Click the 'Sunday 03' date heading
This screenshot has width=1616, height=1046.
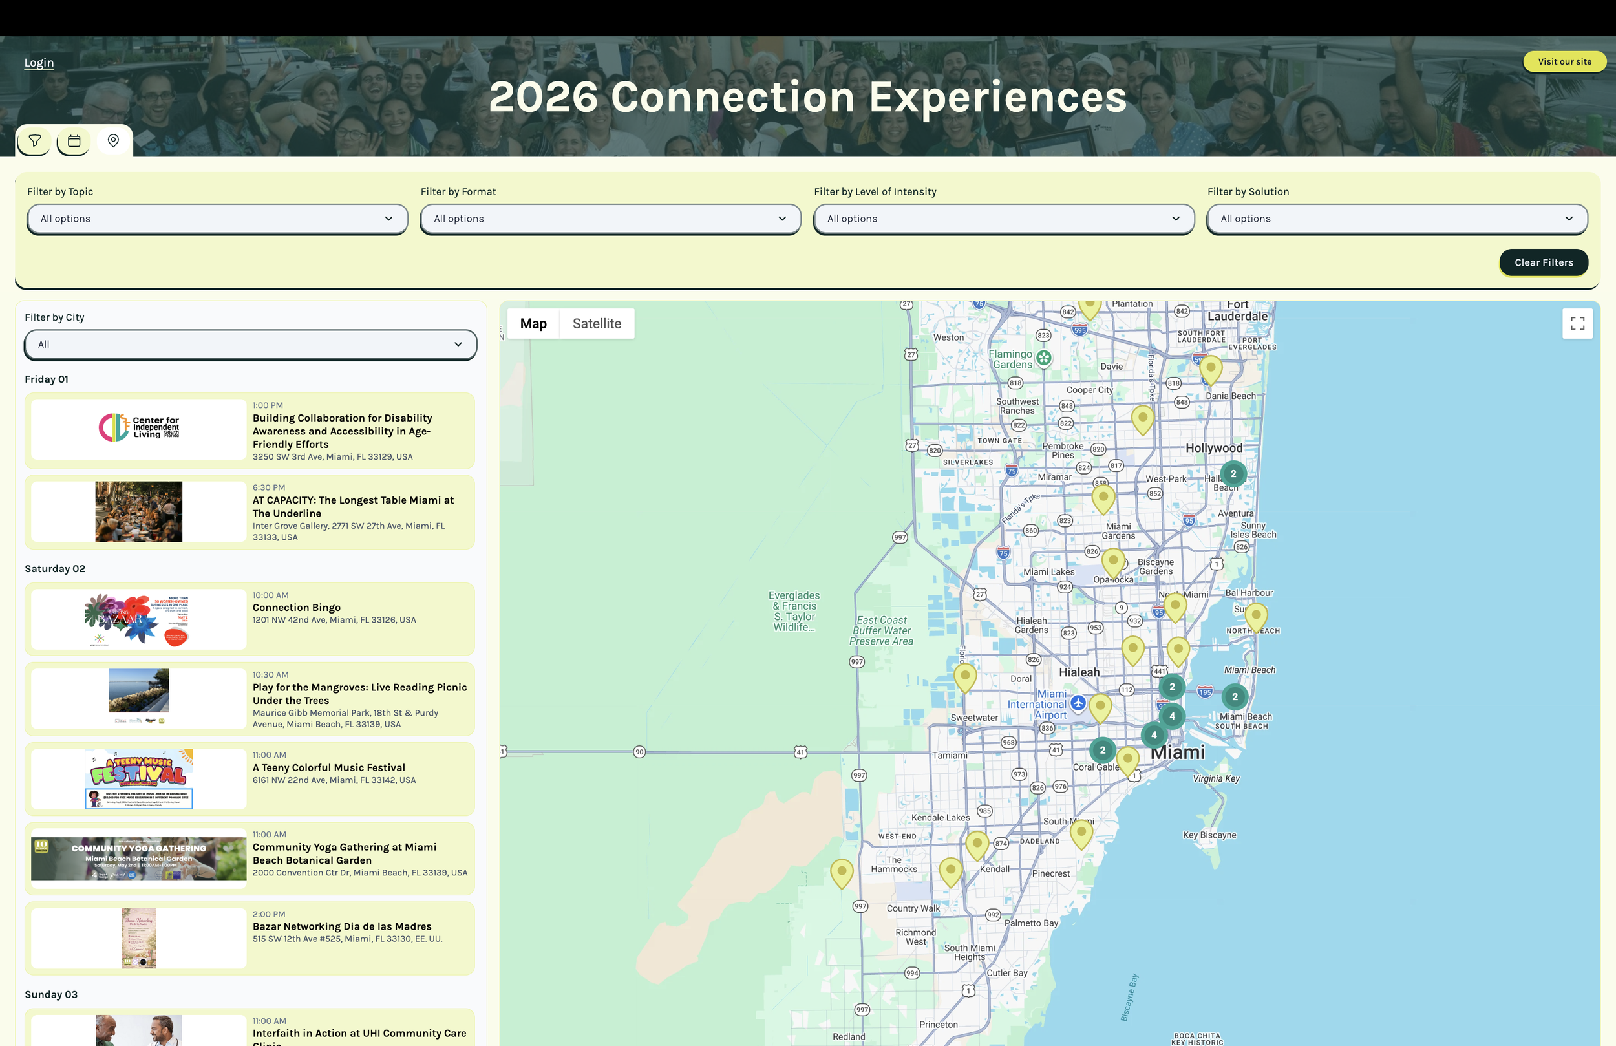[51, 995]
